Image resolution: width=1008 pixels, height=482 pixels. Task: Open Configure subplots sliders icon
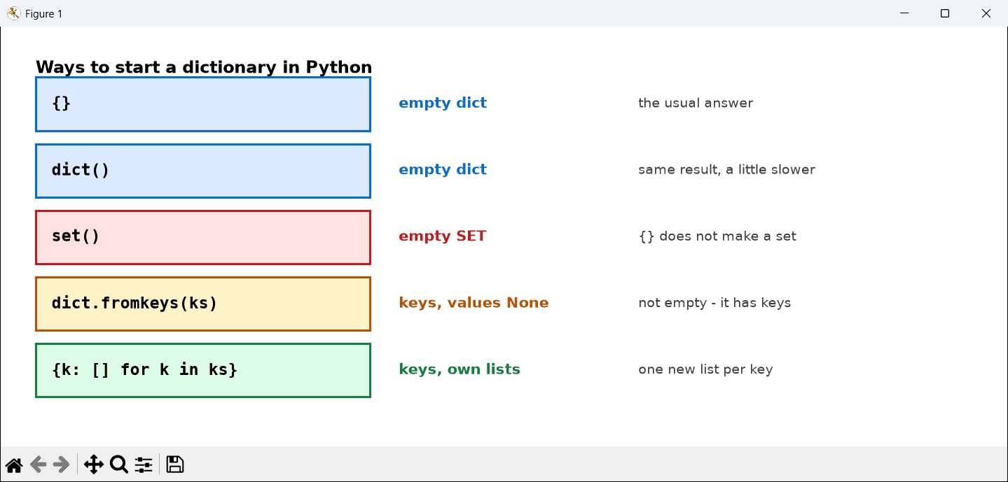pos(144,465)
